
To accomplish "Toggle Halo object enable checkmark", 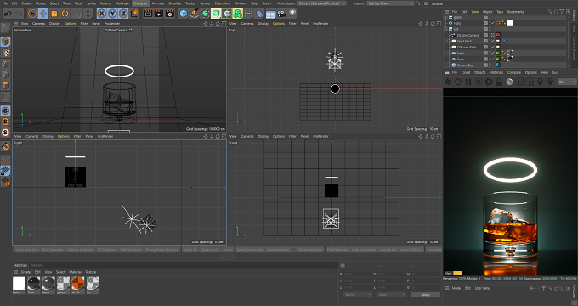I will pyautogui.click(x=492, y=23).
